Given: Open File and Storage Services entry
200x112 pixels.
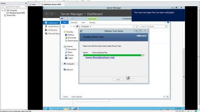Looking at the screenshot, I should (x=52, y=34).
